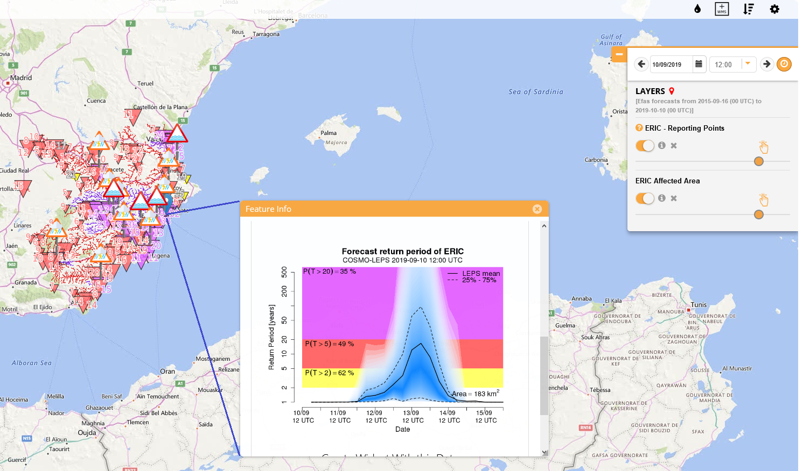Add a WMS layer using the WMS icon
The image size is (803, 471).
tap(722, 9)
